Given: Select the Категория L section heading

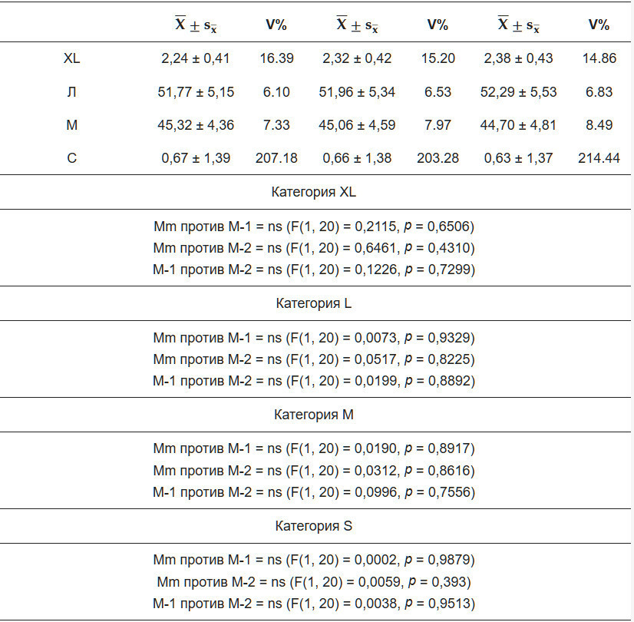Looking at the screenshot, I should coord(314,303).
